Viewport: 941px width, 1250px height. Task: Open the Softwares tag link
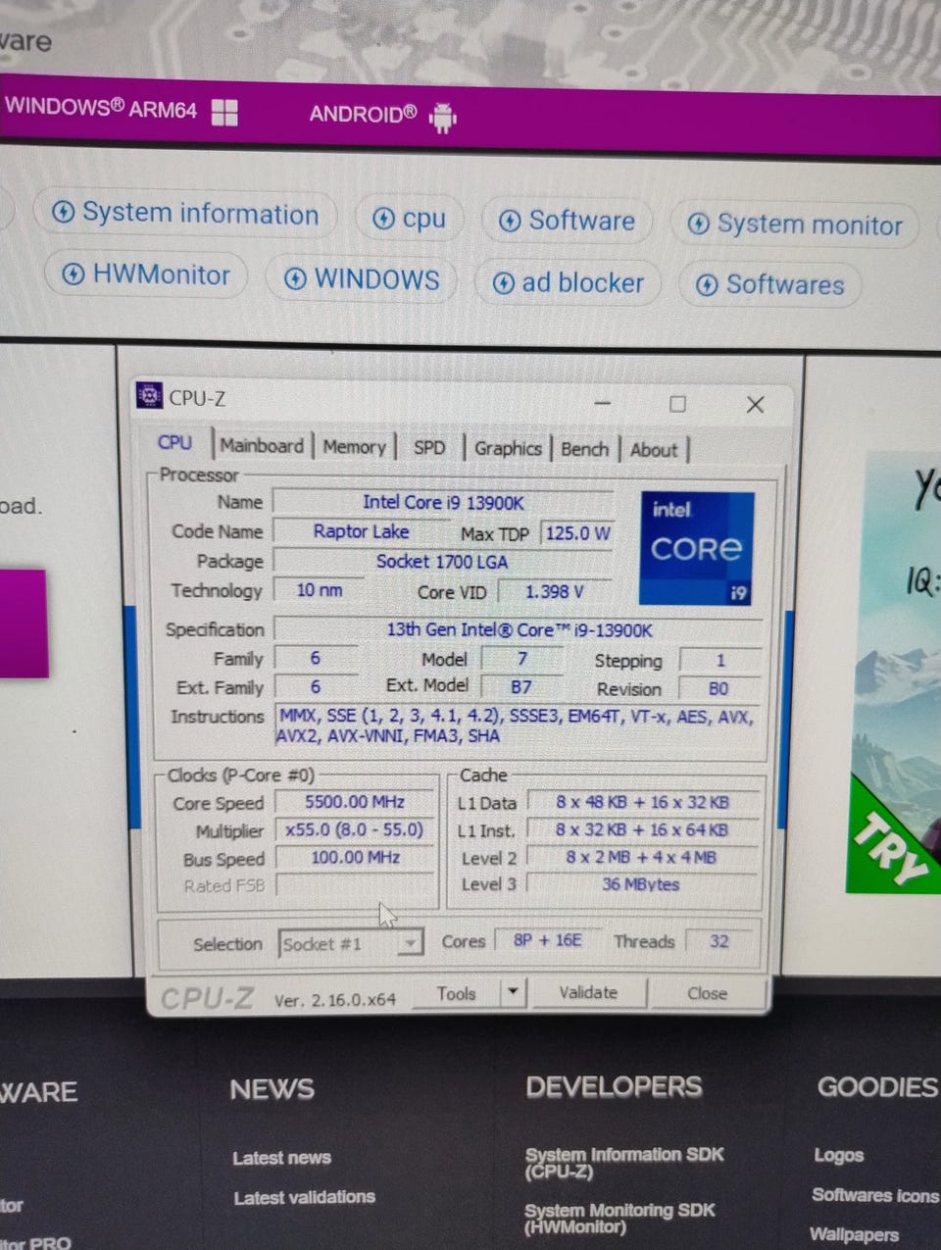click(769, 285)
